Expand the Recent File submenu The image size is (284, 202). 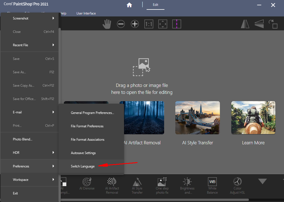pyautogui.click(x=30, y=45)
